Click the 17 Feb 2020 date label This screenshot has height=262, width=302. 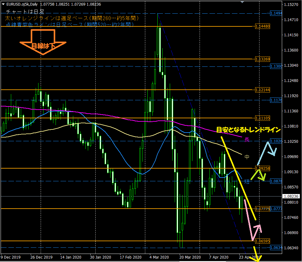[131, 257]
